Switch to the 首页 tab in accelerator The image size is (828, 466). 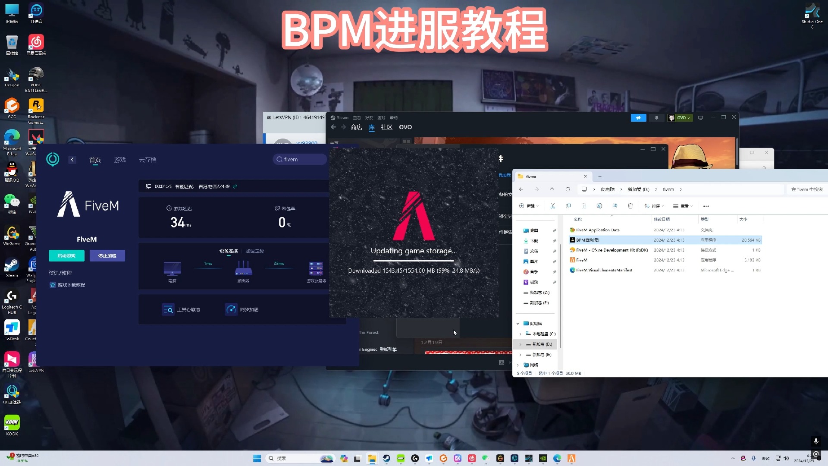point(95,160)
